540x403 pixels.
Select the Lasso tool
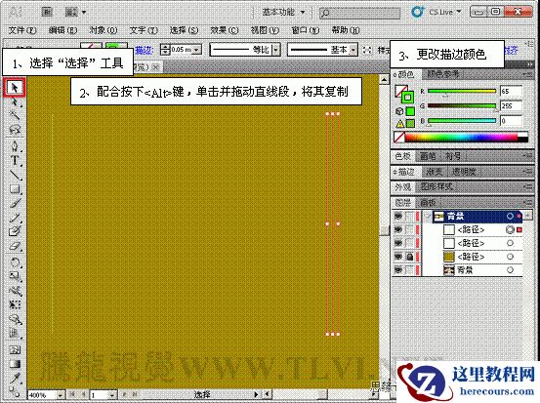pyautogui.click(x=15, y=130)
